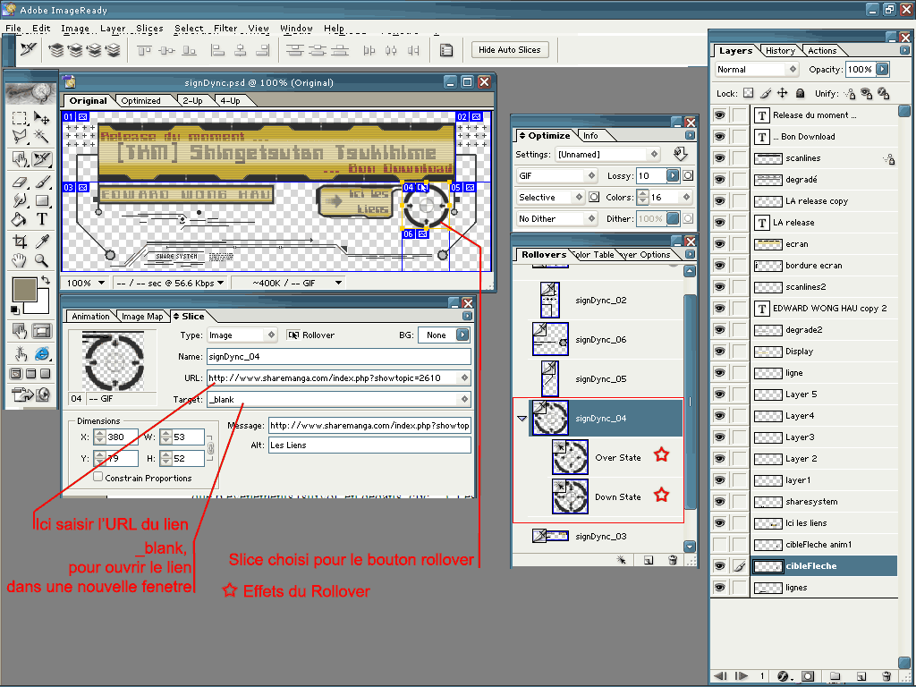
Task: Select the Over State rollover
Action: click(x=606, y=458)
